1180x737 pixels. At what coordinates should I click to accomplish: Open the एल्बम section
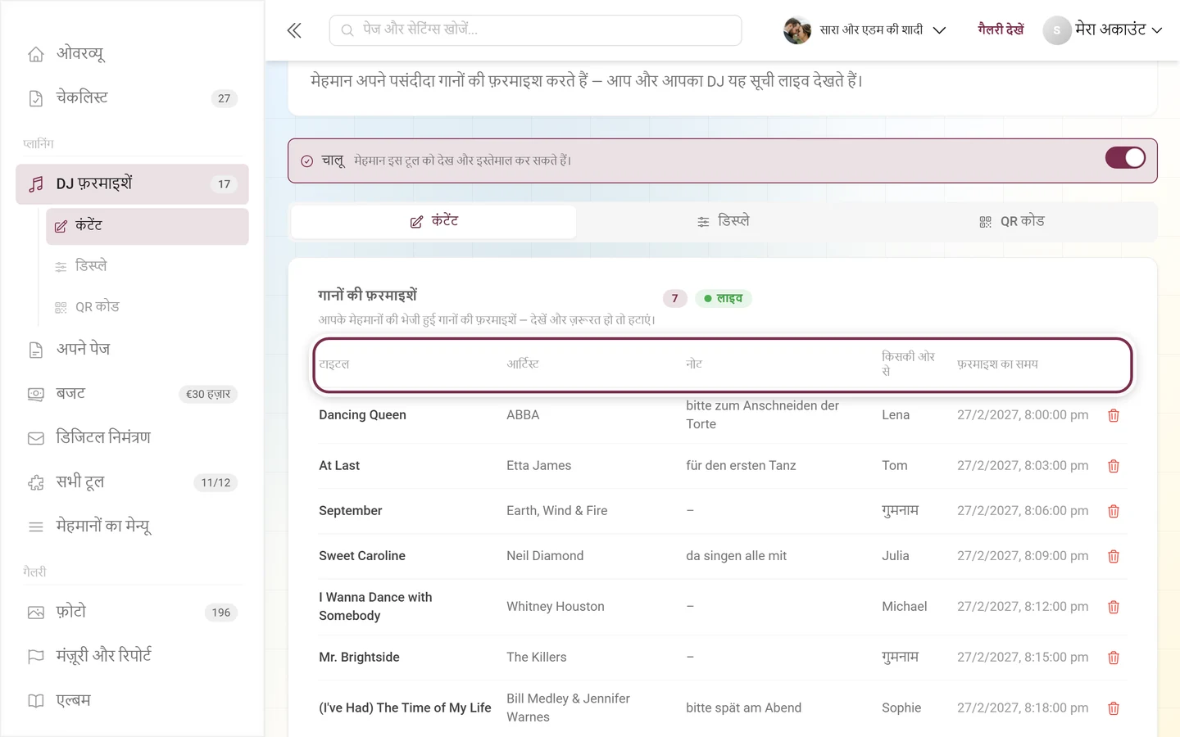click(132, 701)
